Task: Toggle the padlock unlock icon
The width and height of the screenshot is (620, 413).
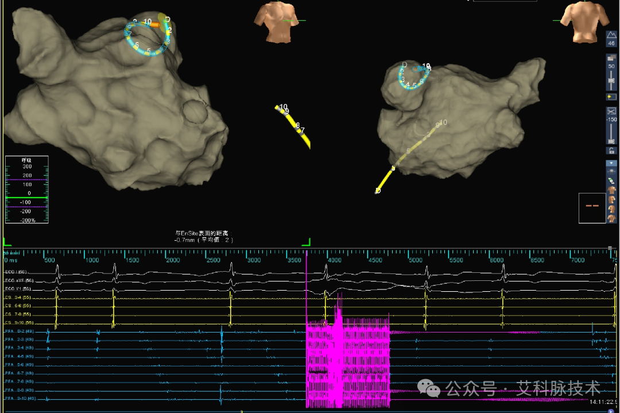Action: click(x=611, y=150)
